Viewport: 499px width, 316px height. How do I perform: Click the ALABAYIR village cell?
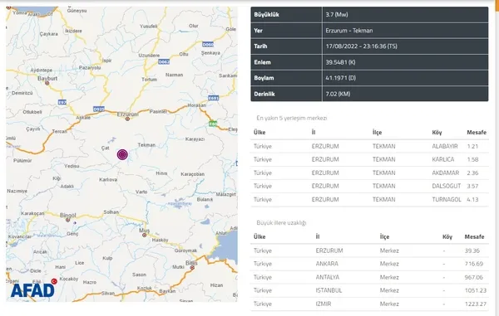point(445,146)
